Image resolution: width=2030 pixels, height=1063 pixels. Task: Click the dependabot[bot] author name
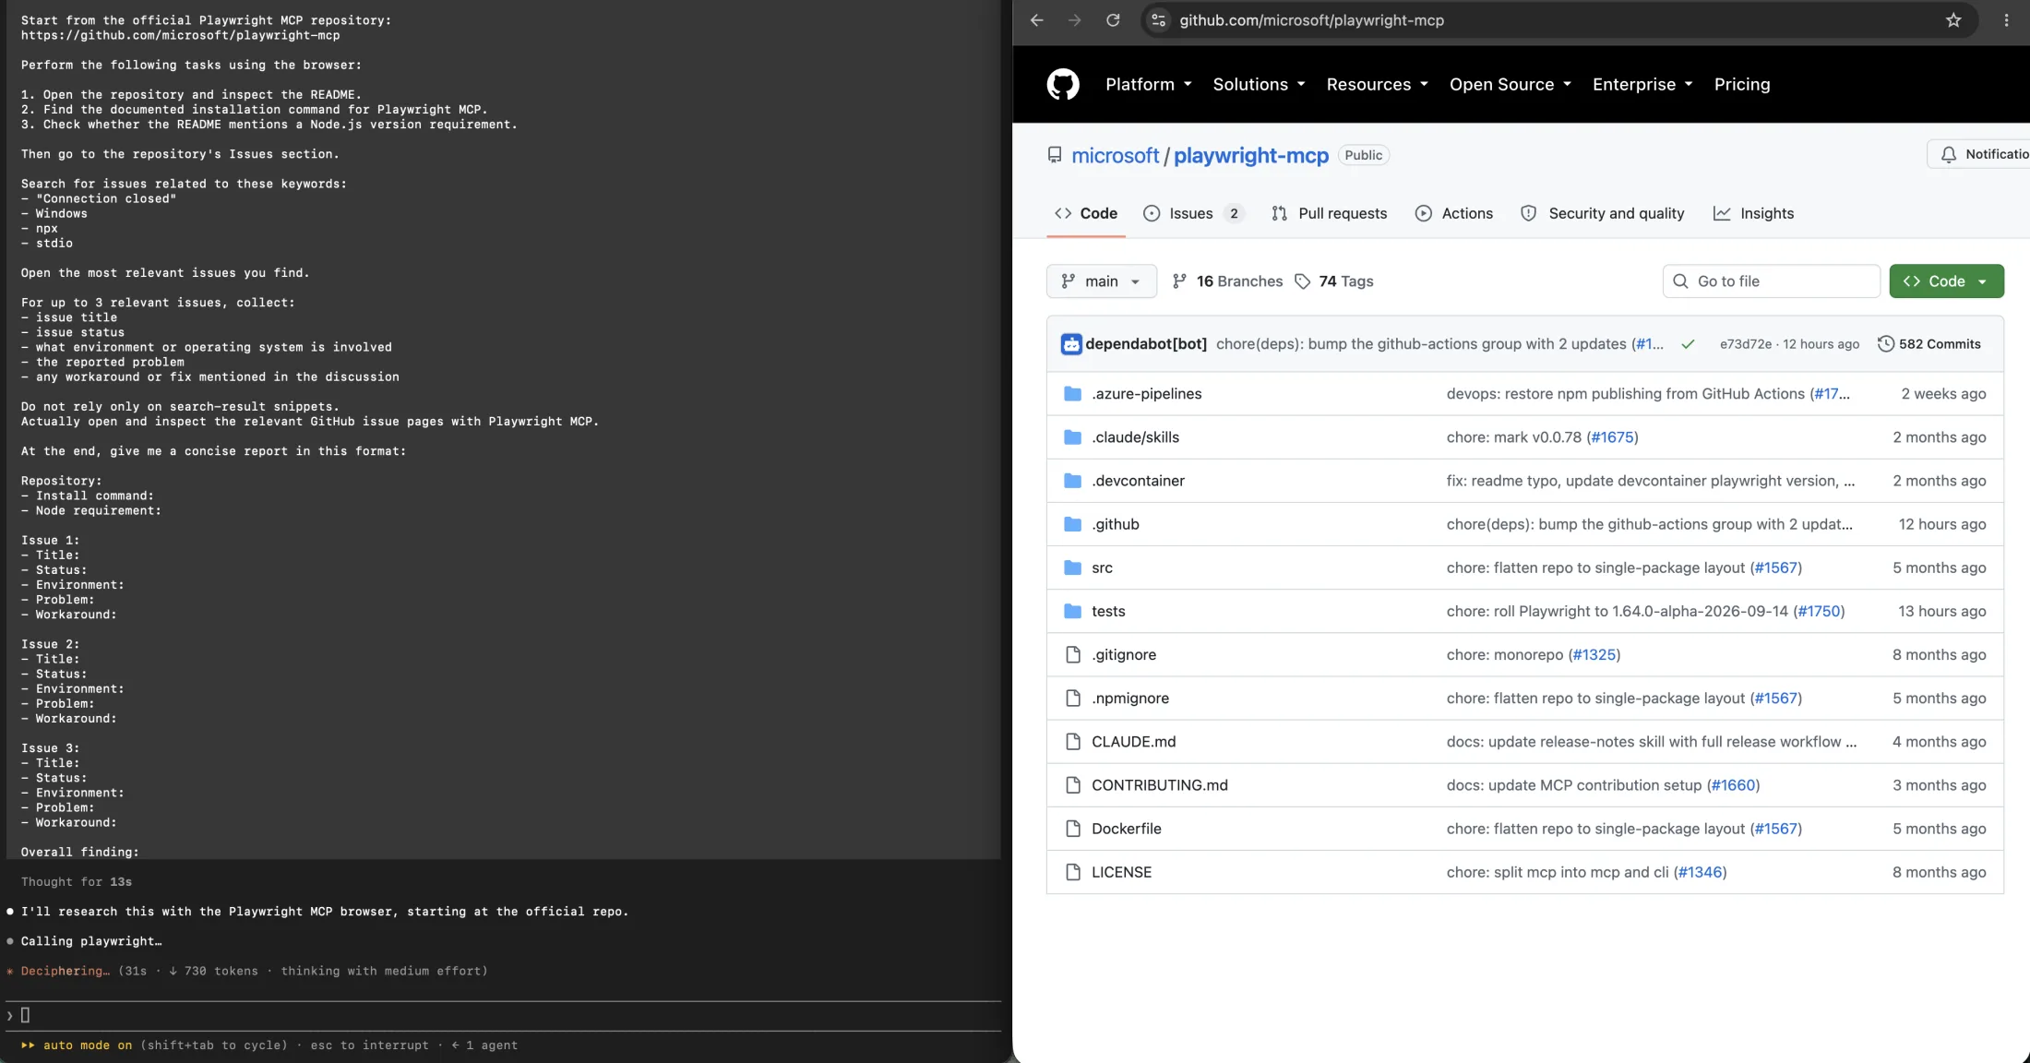[x=1146, y=344]
